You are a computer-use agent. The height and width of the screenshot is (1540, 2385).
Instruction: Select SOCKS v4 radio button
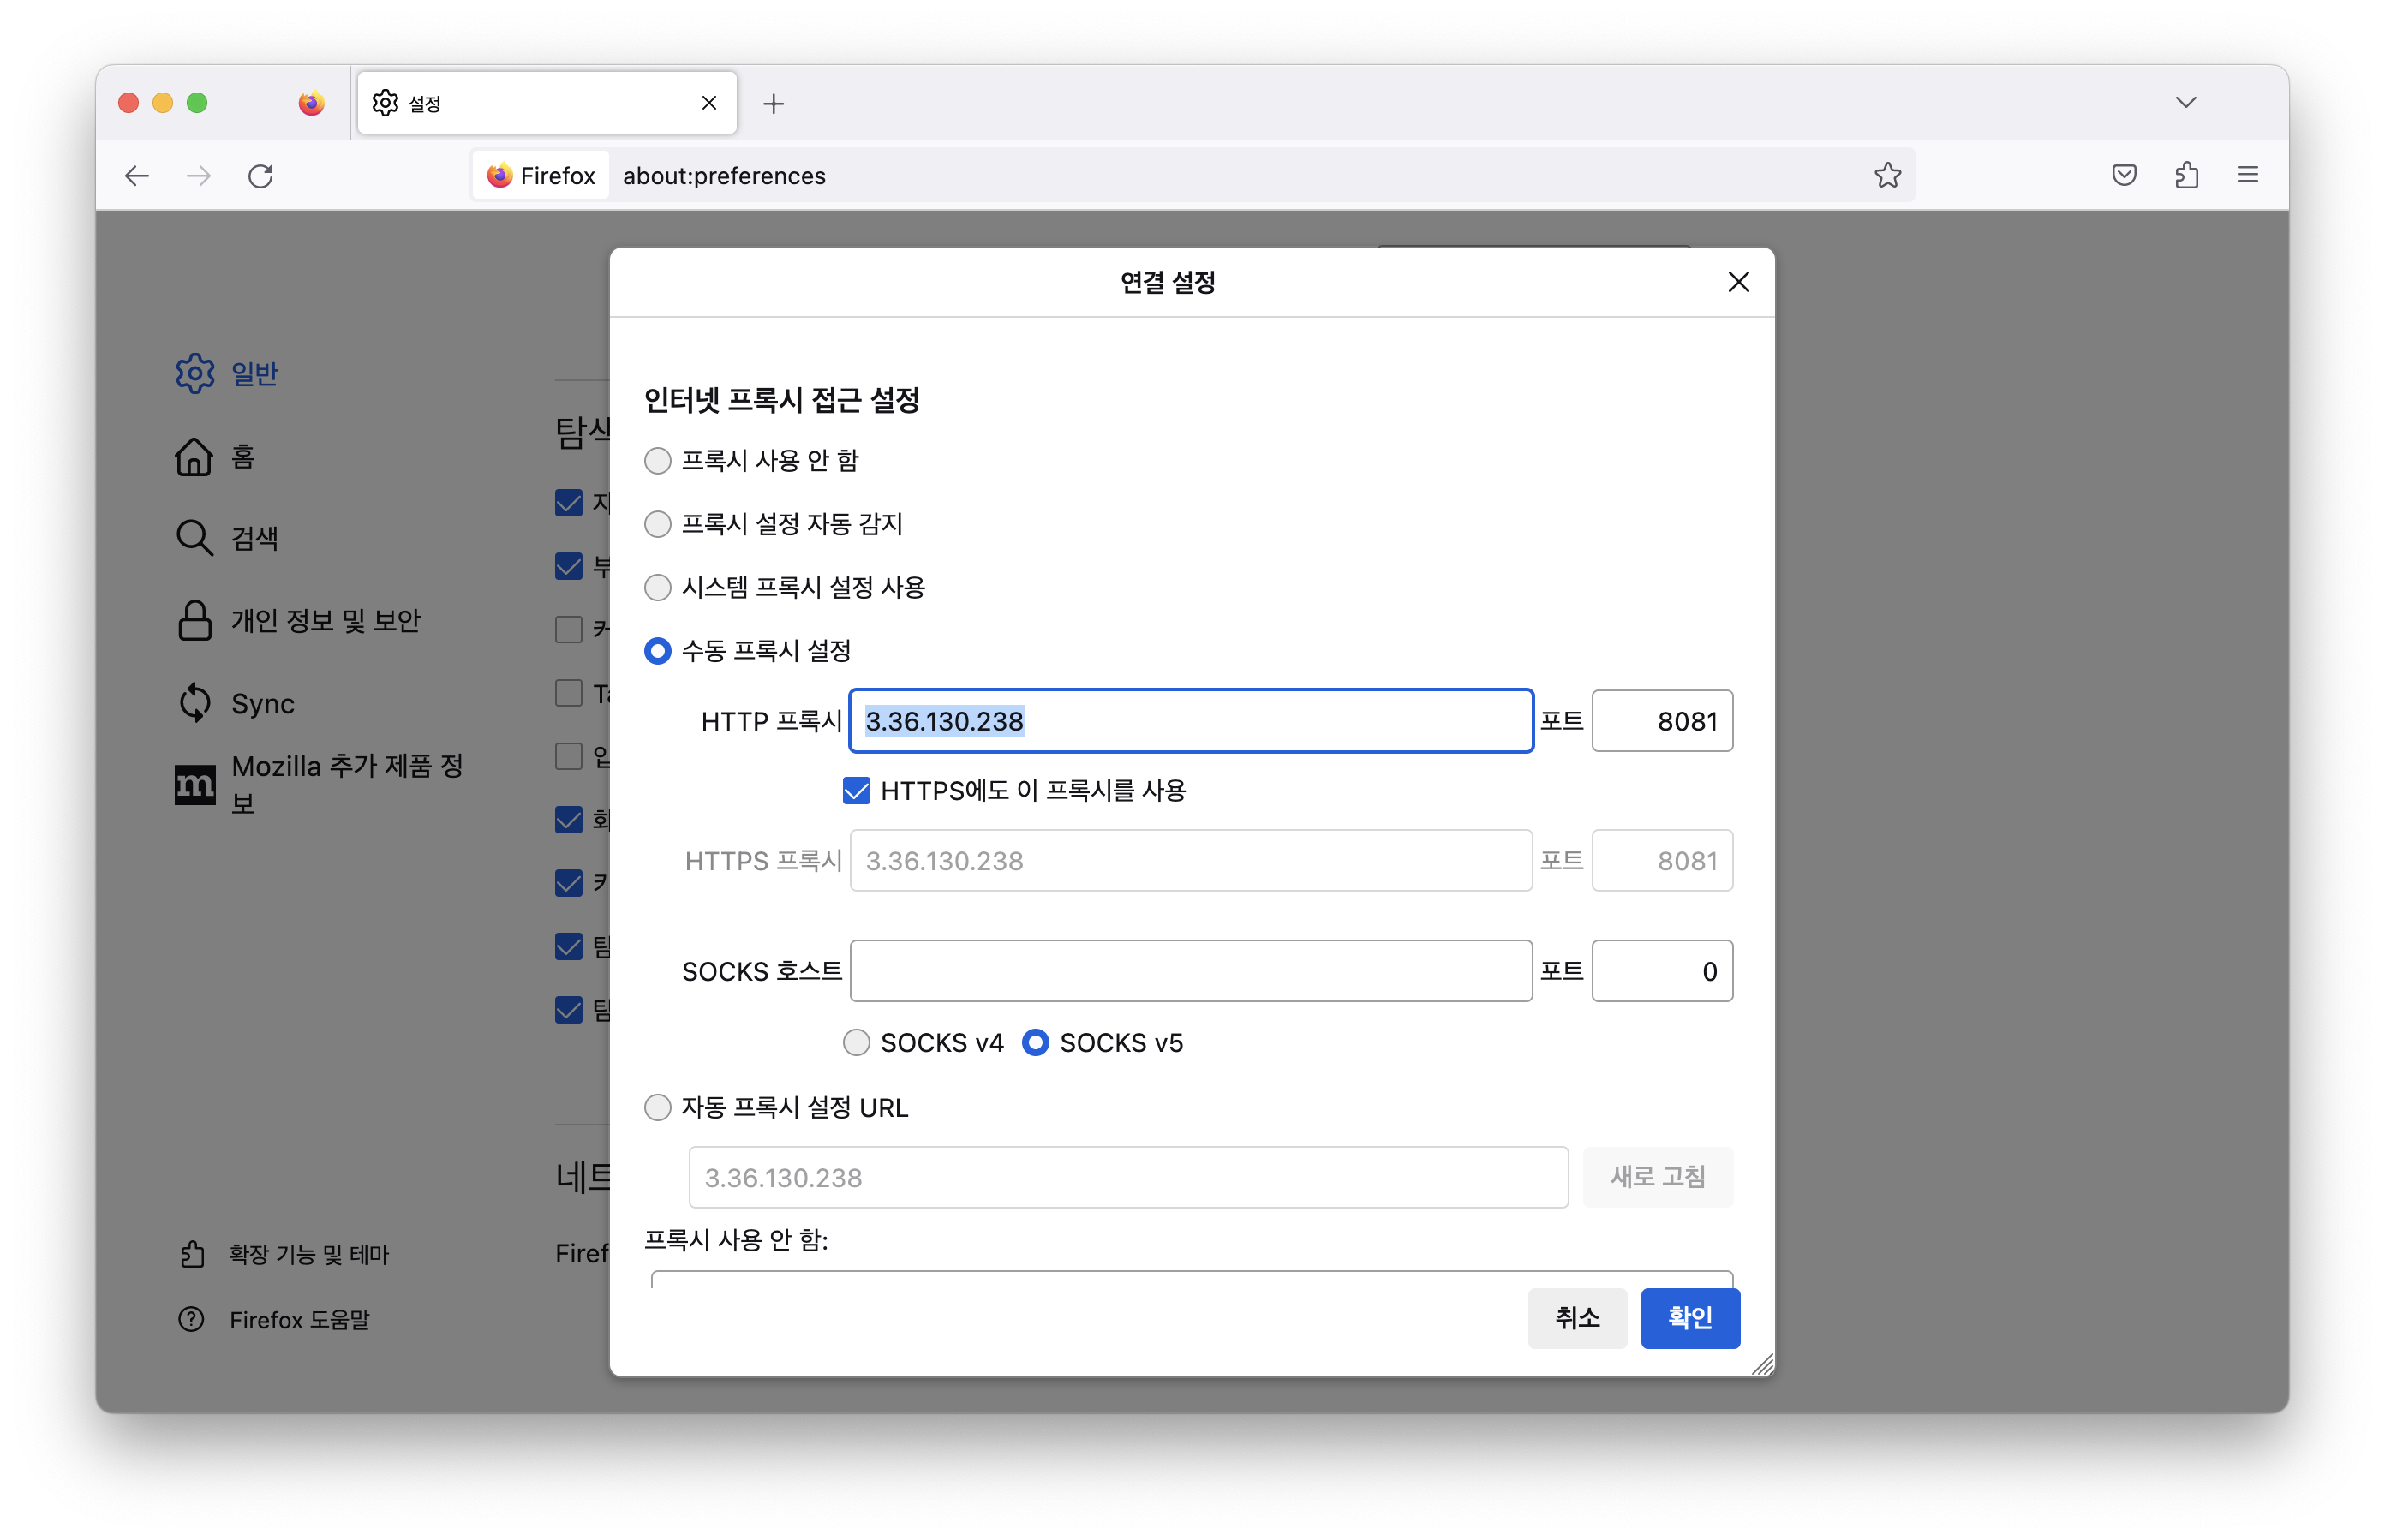(856, 1043)
